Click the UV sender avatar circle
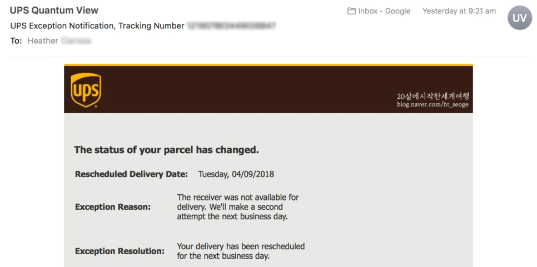537x267 pixels. click(520, 18)
